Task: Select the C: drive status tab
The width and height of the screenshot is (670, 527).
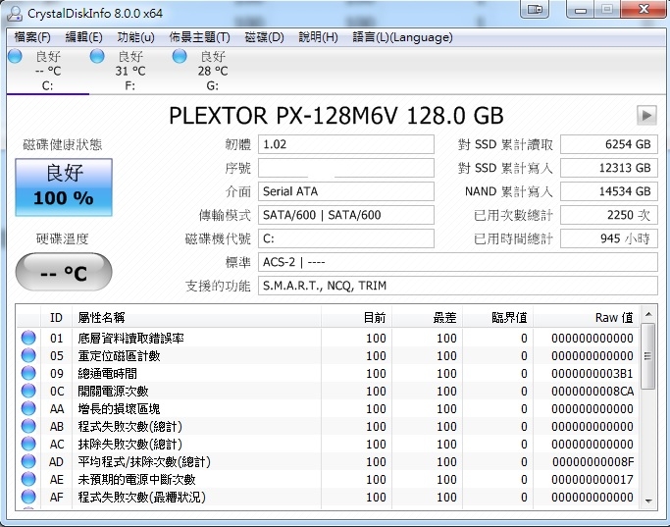Action: 47,71
